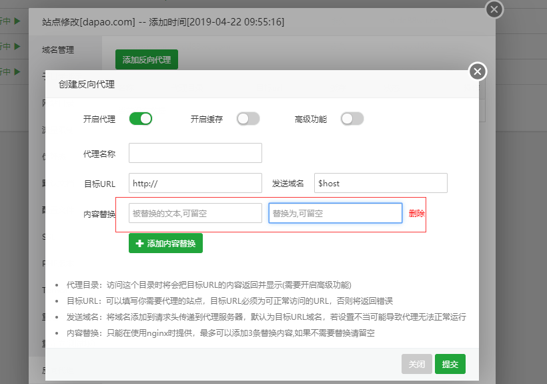Click 添加反向代理 button in background window
Screen dimensions: 547x384
click(147, 59)
